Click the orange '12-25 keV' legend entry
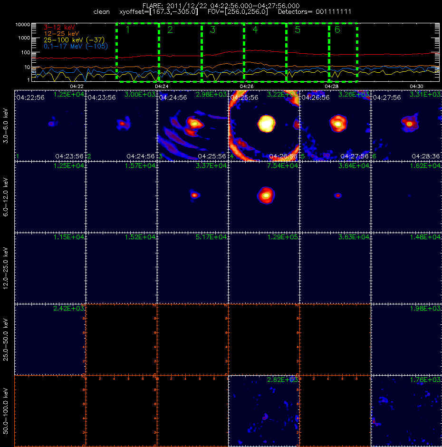The image size is (442, 447). click(x=61, y=34)
